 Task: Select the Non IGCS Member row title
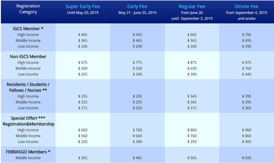click(x=28, y=57)
